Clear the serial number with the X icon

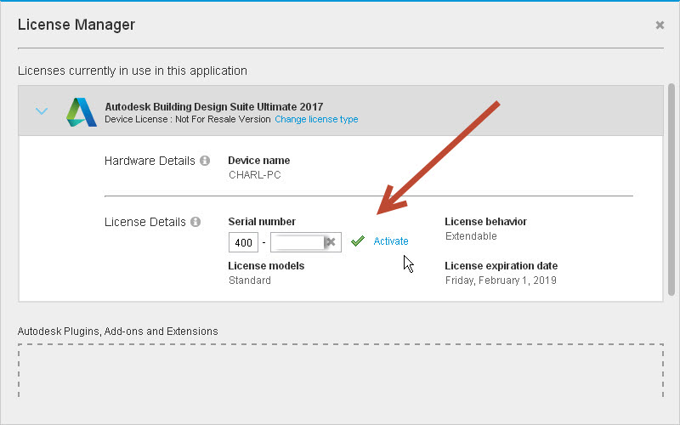pos(331,242)
